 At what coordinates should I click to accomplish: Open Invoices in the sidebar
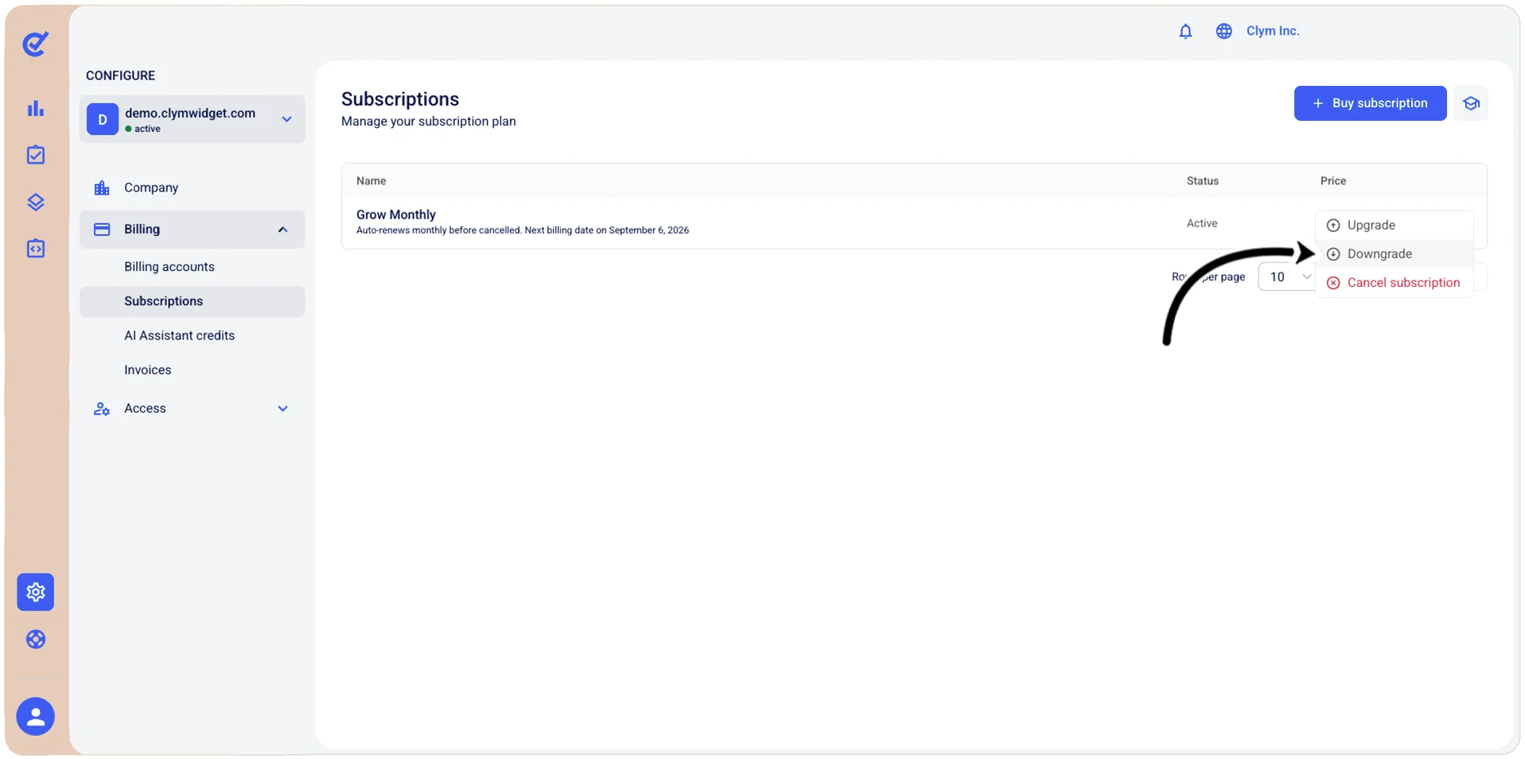pos(147,370)
